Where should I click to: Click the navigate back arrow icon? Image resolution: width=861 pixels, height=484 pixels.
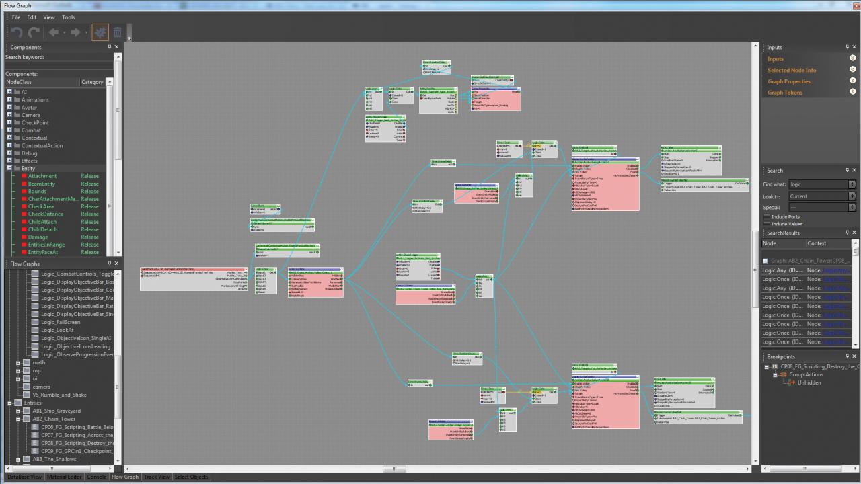(x=54, y=32)
